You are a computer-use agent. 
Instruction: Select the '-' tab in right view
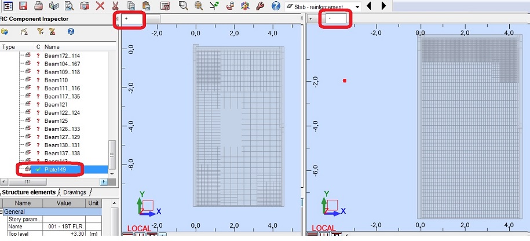pos(337,19)
